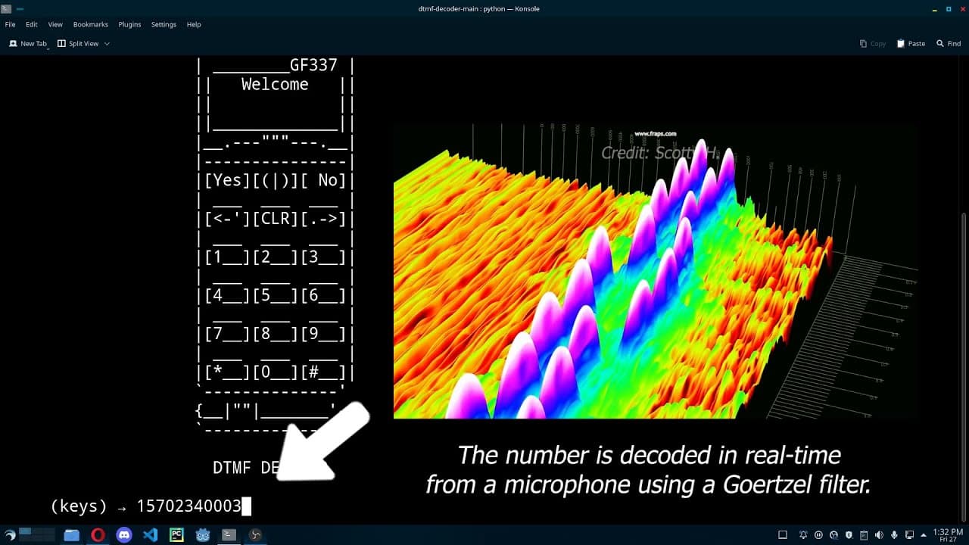Screen dimensions: 969x545
Task: Open the file manager from the taskbar
Action: (x=71, y=535)
